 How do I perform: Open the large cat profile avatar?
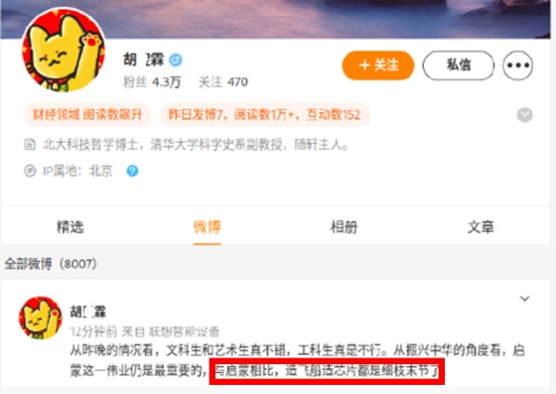[64, 50]
